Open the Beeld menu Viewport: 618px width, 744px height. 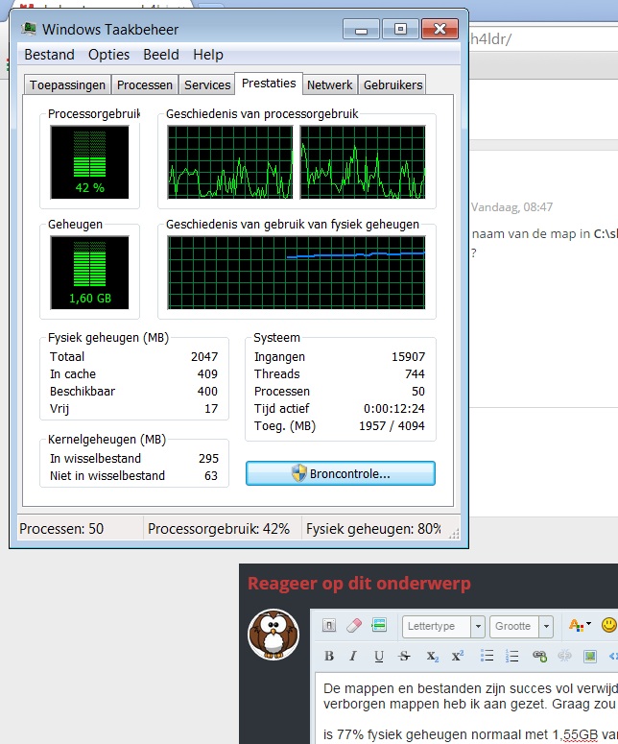(161, 55)
